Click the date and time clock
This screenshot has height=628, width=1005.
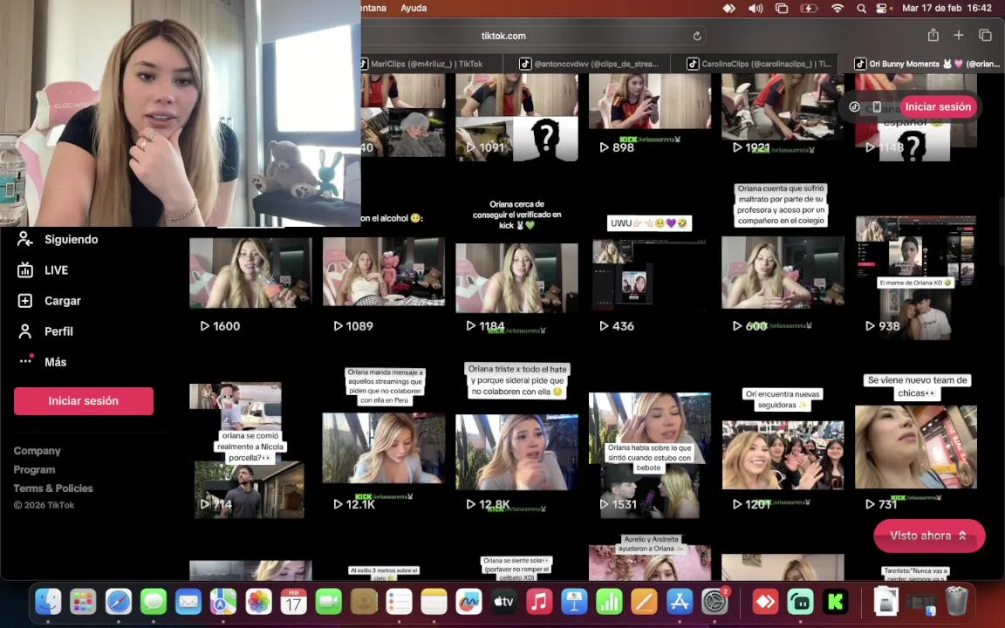pos(947,9)
